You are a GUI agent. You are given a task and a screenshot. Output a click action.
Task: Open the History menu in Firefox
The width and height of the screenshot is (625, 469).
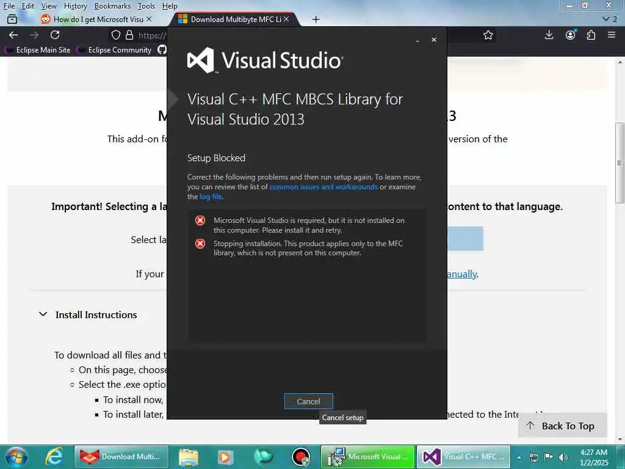[x=75, y=6]
